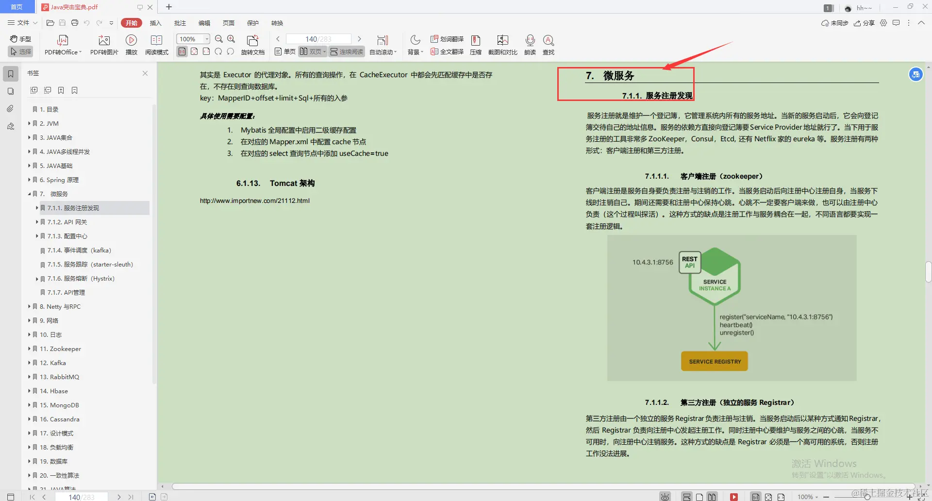The width and height of the screenshot is (932, 501).
Task: Activate the 选择 selection tool
Action: point(20,51)
